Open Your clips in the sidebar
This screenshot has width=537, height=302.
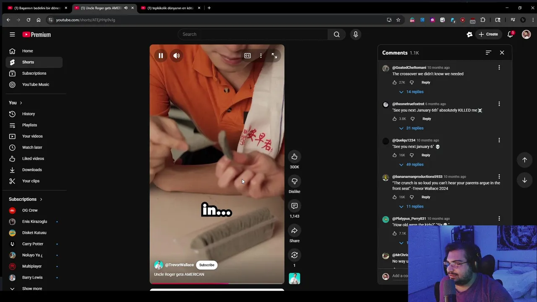(34, 181)
